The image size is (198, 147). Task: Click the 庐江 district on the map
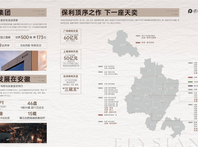pos(152,124)
